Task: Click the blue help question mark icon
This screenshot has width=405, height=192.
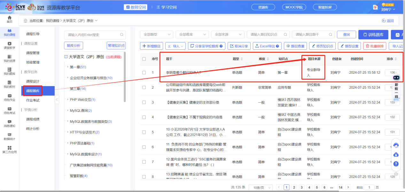Action: click(396, 164)
